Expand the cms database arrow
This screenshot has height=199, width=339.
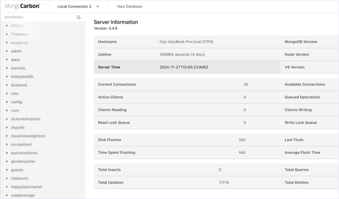(x=7, y=93)
